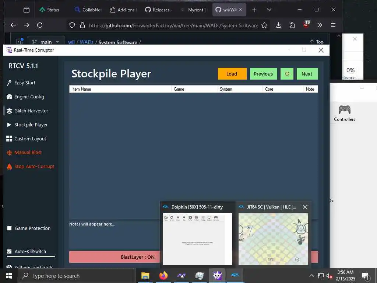Show hidden system tray icons
The height and width of the screenshot is (283, 377).
[x=311, y=276]
